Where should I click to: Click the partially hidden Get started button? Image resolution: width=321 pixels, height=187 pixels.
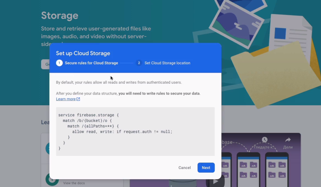[x=45, y=64]
